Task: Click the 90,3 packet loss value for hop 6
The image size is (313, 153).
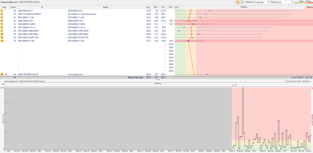Action: tap(171, 21)
